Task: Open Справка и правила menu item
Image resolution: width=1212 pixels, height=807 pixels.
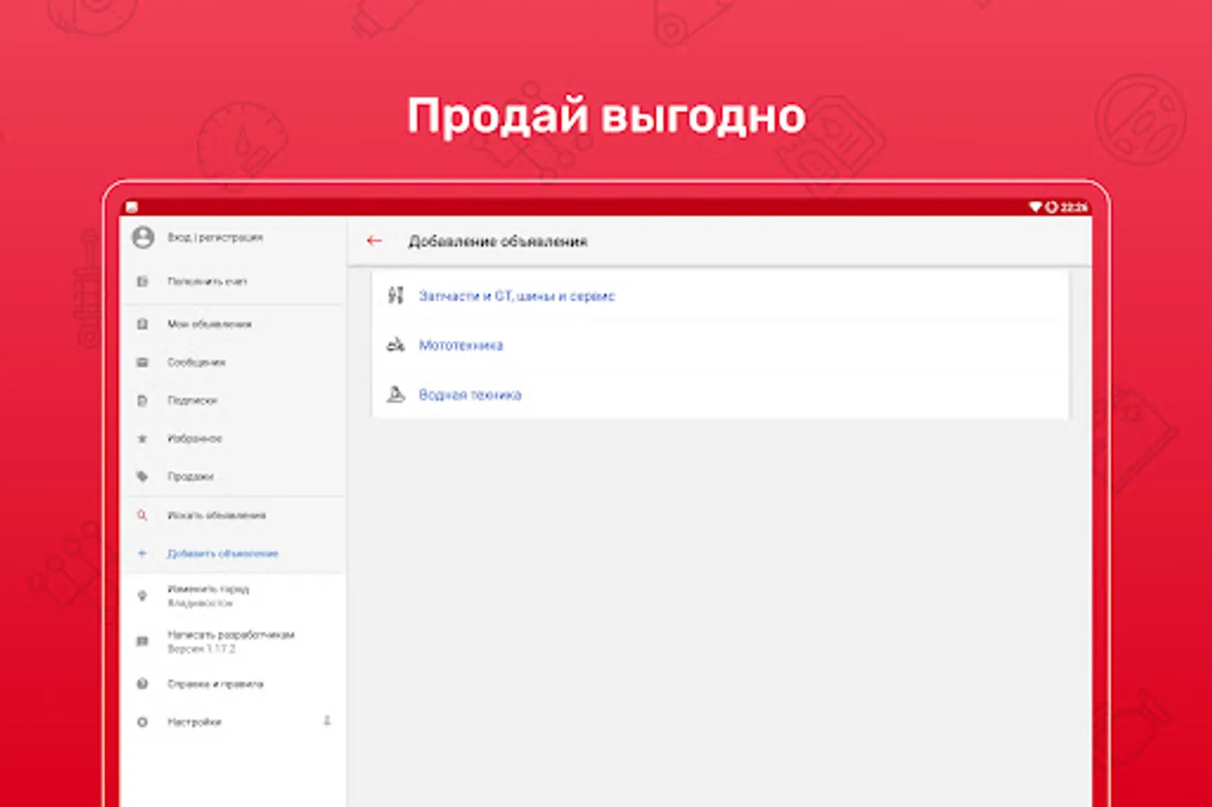Action: coord(215,684)
